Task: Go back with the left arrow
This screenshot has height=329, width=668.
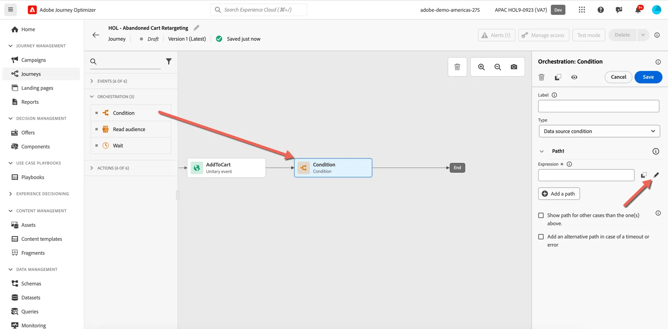Action: coord(96,35)
